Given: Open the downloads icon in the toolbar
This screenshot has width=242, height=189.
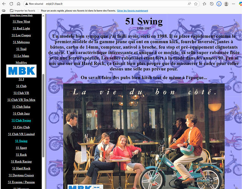Looking at the screenshot, I should (x=219, y=3).
